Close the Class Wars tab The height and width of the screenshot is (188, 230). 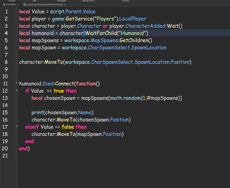17,4
